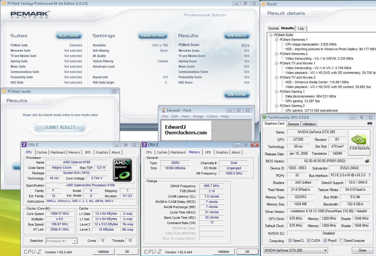376x256 pixels.
Task: Select Data decompression 664.531 MB/s result
Action: click(x=311, y=96)
